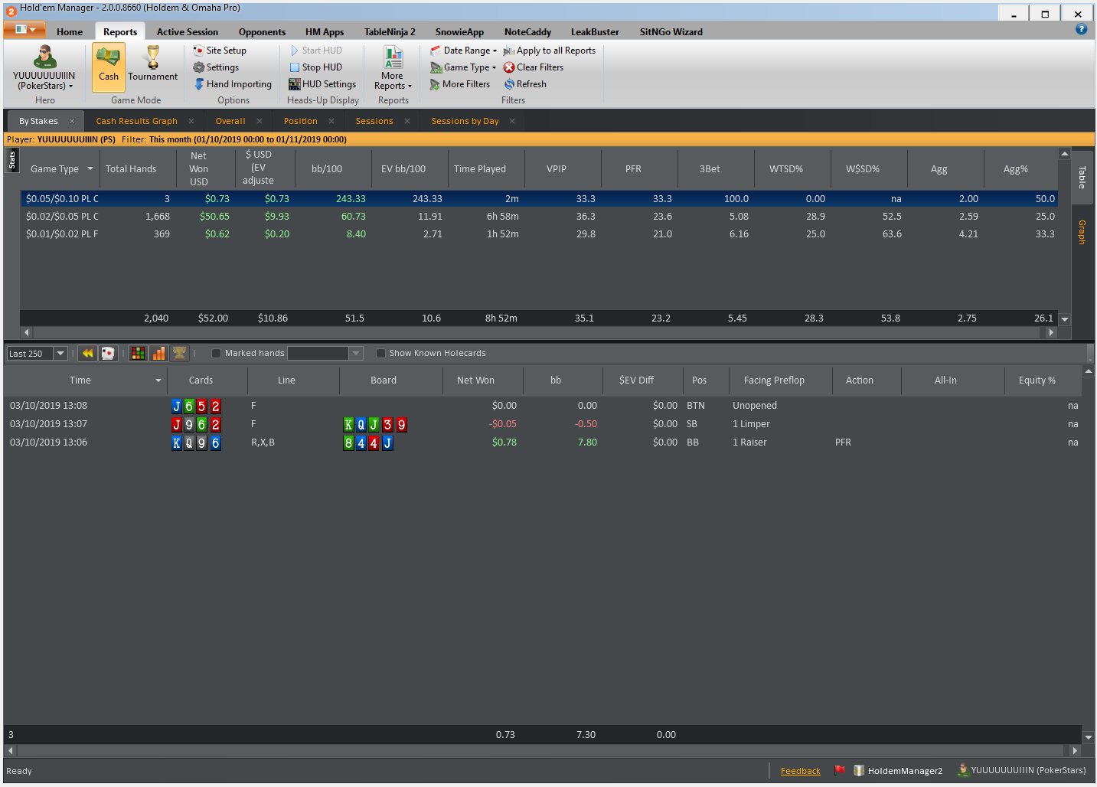Switch to Opponents tab
Image resolution: width=1097 pixels, height=787 pixels.
point(262,32)
